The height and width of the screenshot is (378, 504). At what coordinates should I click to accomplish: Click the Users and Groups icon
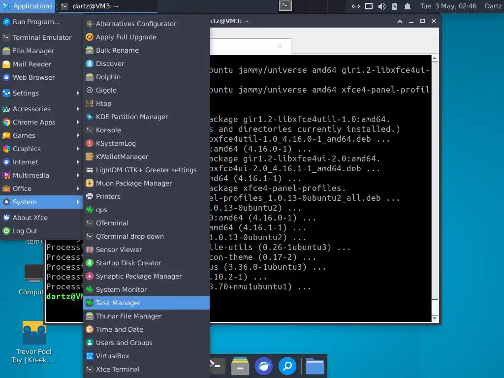[90, 343]
